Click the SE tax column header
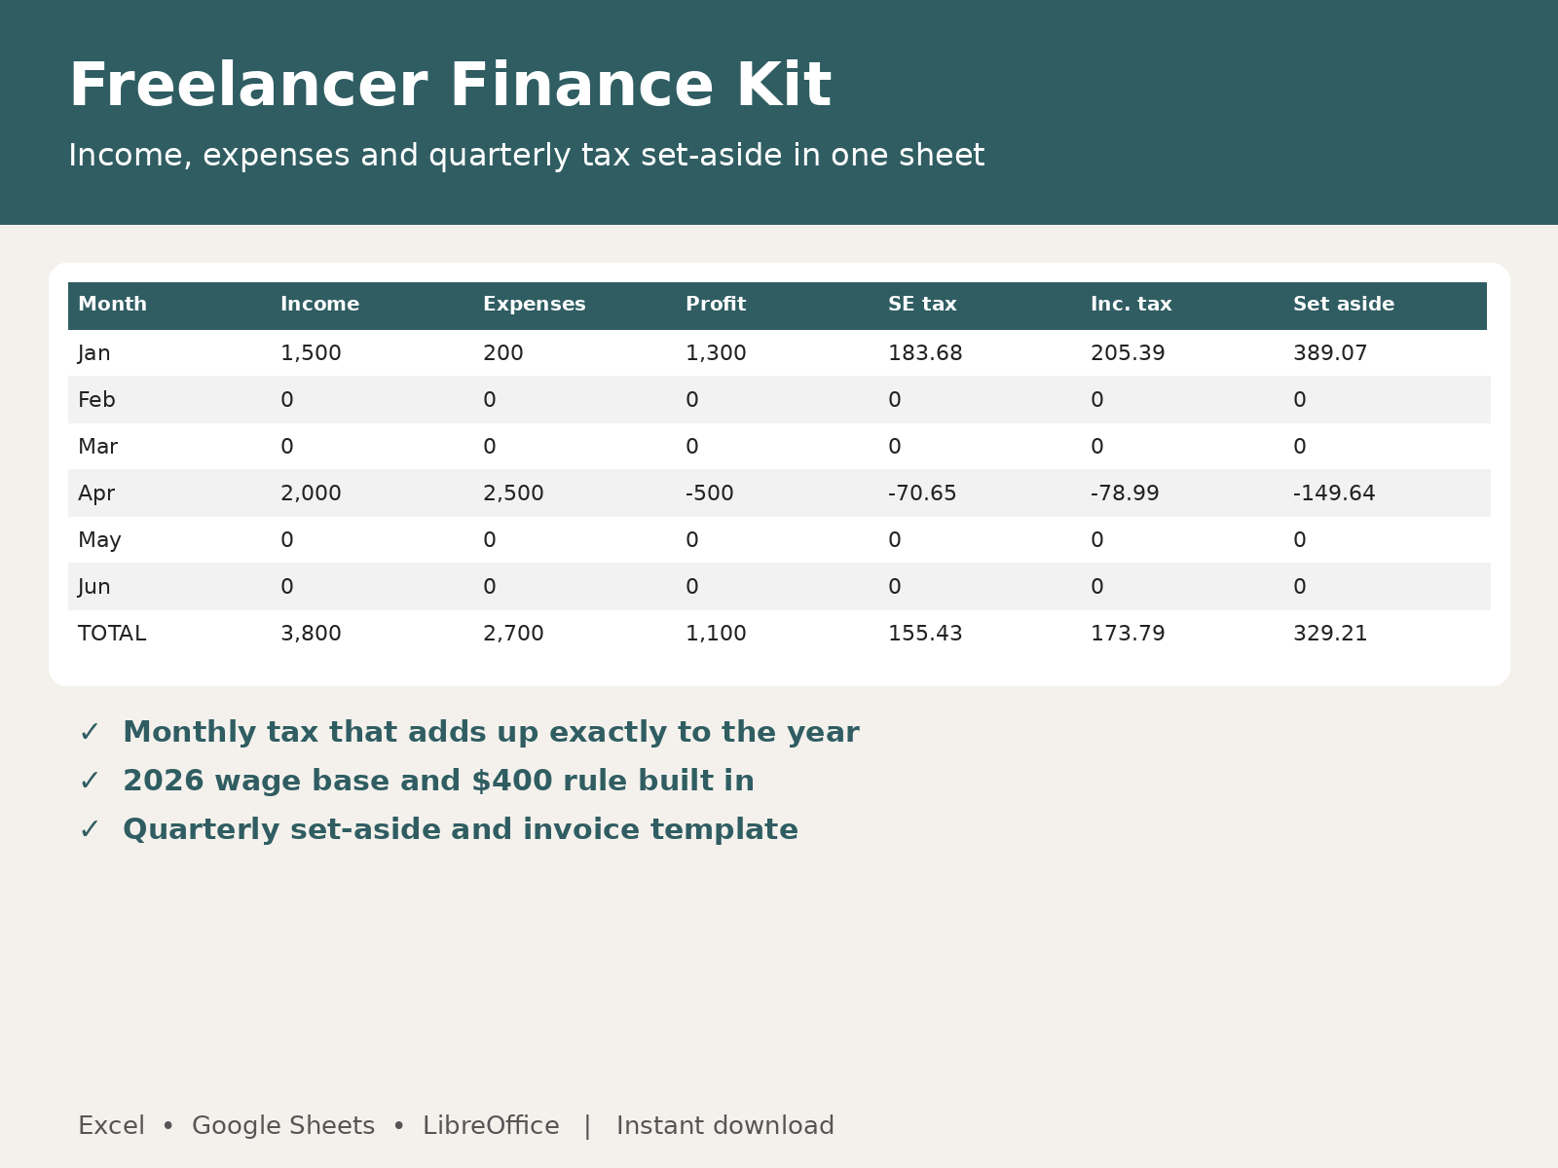This screenshot has height=1168, width=1558. [x=922, y=305]
